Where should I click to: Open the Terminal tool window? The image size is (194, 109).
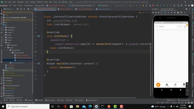tap(39, 100)
